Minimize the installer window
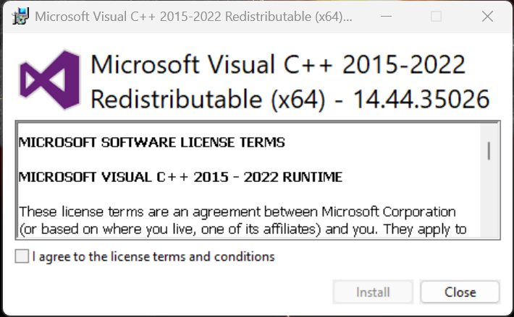The height and width of the screenshot is (317, 514). click(x=386, y=16)
